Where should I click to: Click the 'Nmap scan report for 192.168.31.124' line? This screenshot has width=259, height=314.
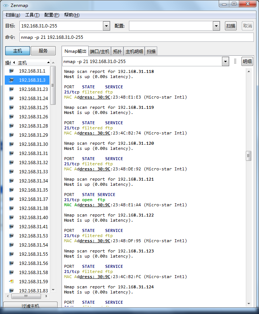[109, 287]
